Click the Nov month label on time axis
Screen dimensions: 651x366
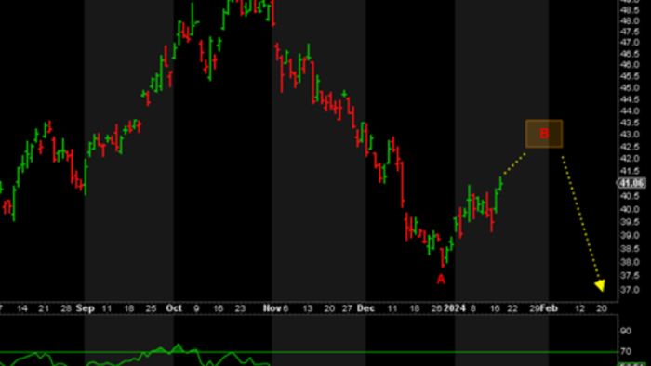[x=272, y=308]
